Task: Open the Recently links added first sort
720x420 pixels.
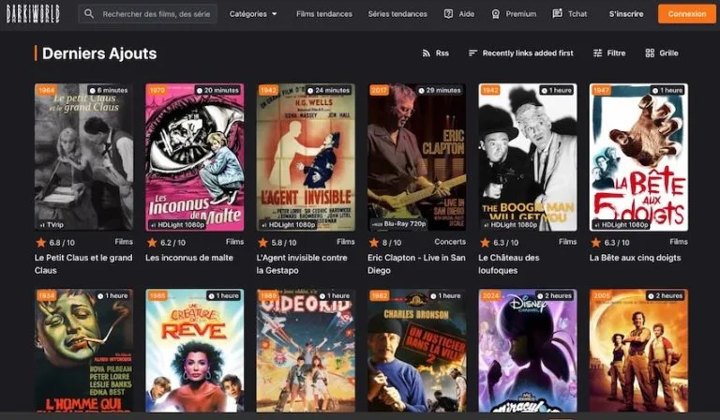Action: click(x=521, y=53)
